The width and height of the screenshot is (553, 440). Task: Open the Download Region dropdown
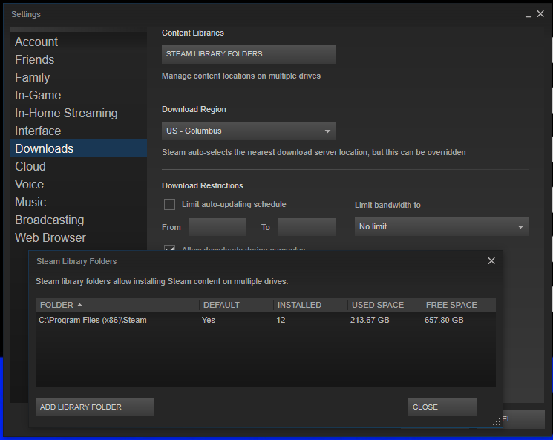click(249, 131)
